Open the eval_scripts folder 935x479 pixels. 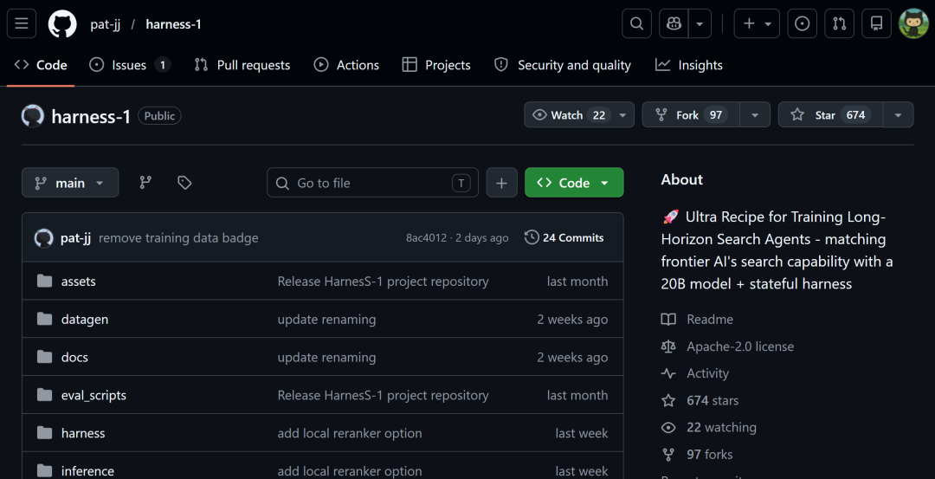[x=93, y=396]
